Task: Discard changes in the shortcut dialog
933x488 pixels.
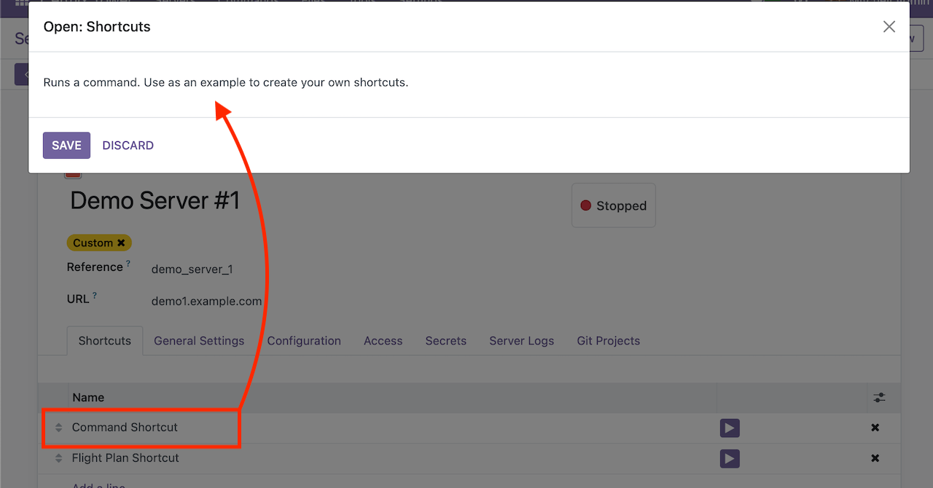Action: (128, 146)
